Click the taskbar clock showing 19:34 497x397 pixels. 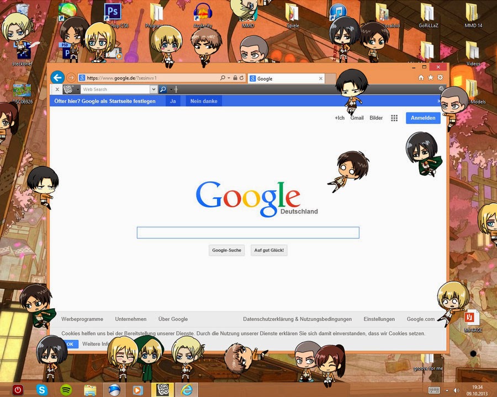(477, 390)
